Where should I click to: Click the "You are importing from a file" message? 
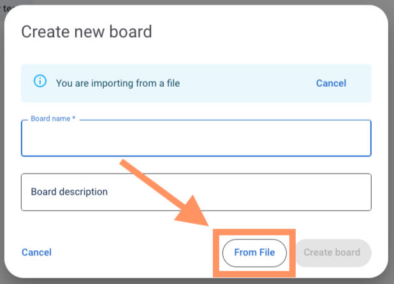[x=118, y=83]
